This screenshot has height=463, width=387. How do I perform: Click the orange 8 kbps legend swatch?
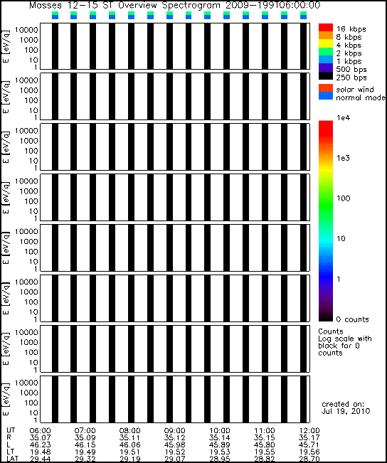click(326, 36)
